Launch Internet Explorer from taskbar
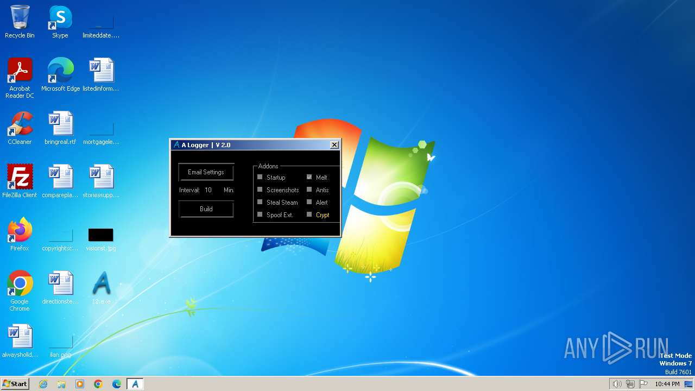This screenshot has height=391, width=695. [43, 384]
